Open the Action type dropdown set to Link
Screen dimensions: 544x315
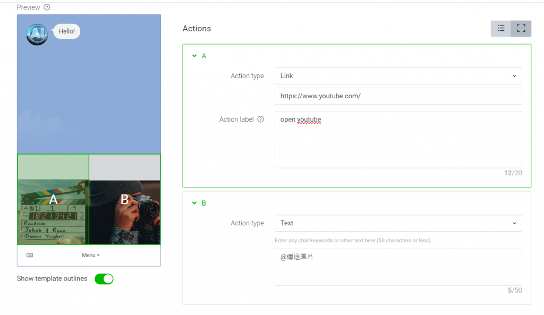click(398, 76)
